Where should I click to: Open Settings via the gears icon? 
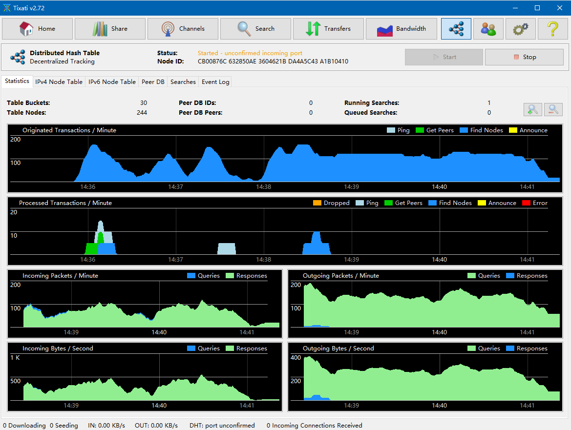(x=520, y=29)
